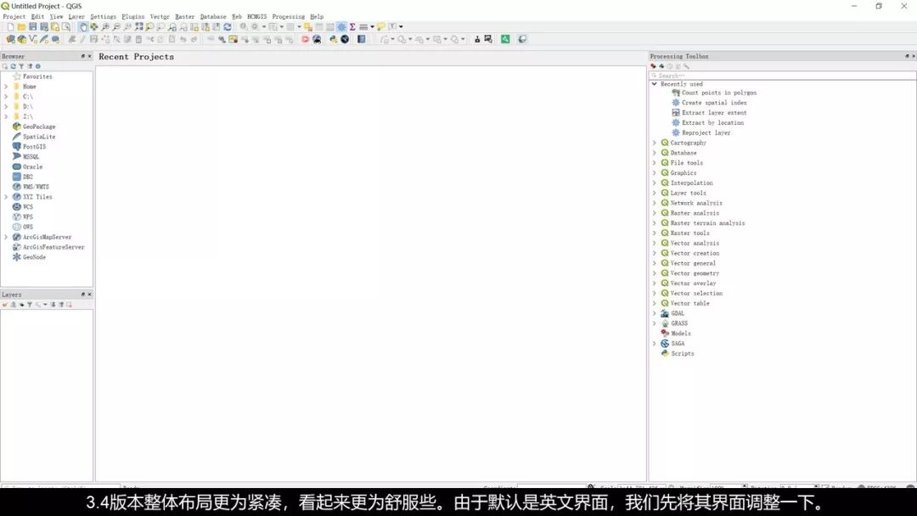
Task: Click the Filter Browser icon
Action: 21,66
